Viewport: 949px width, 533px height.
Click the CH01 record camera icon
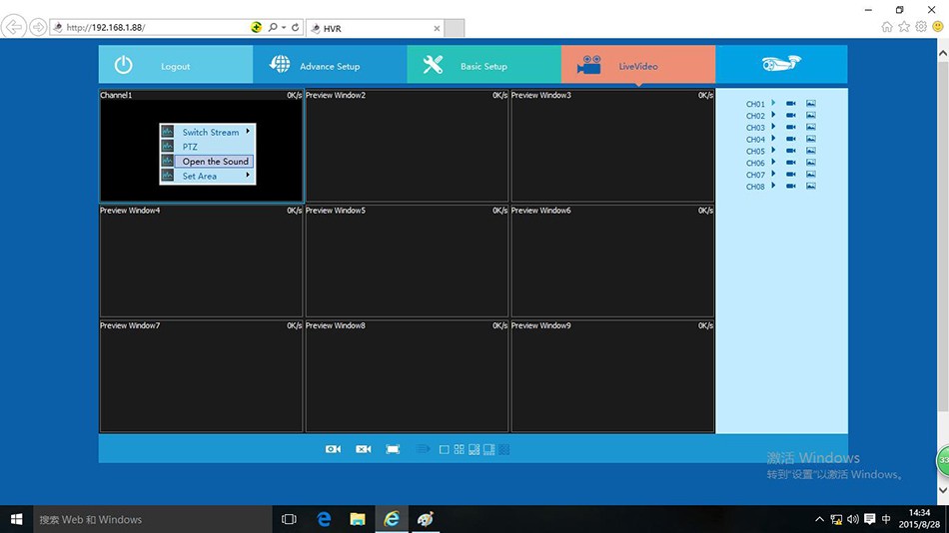coord(790,104)
